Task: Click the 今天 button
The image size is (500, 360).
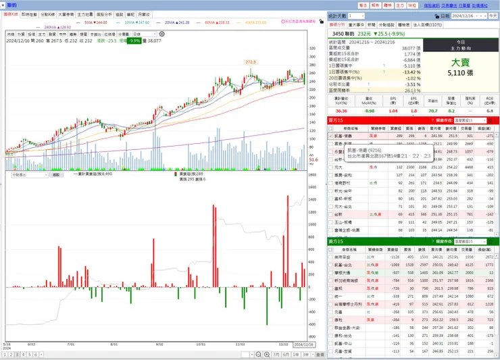Action: click(x=493, y=16)
